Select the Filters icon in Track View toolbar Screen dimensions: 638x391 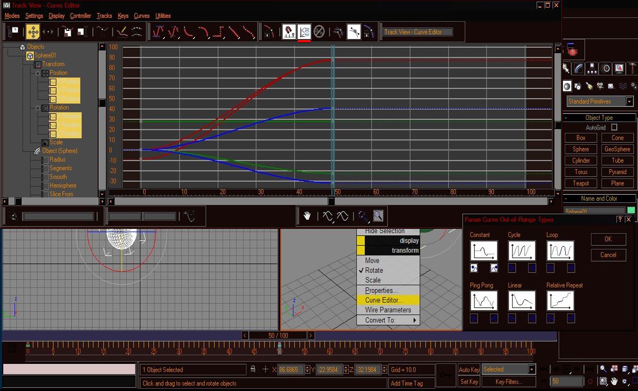coord(14,31)
